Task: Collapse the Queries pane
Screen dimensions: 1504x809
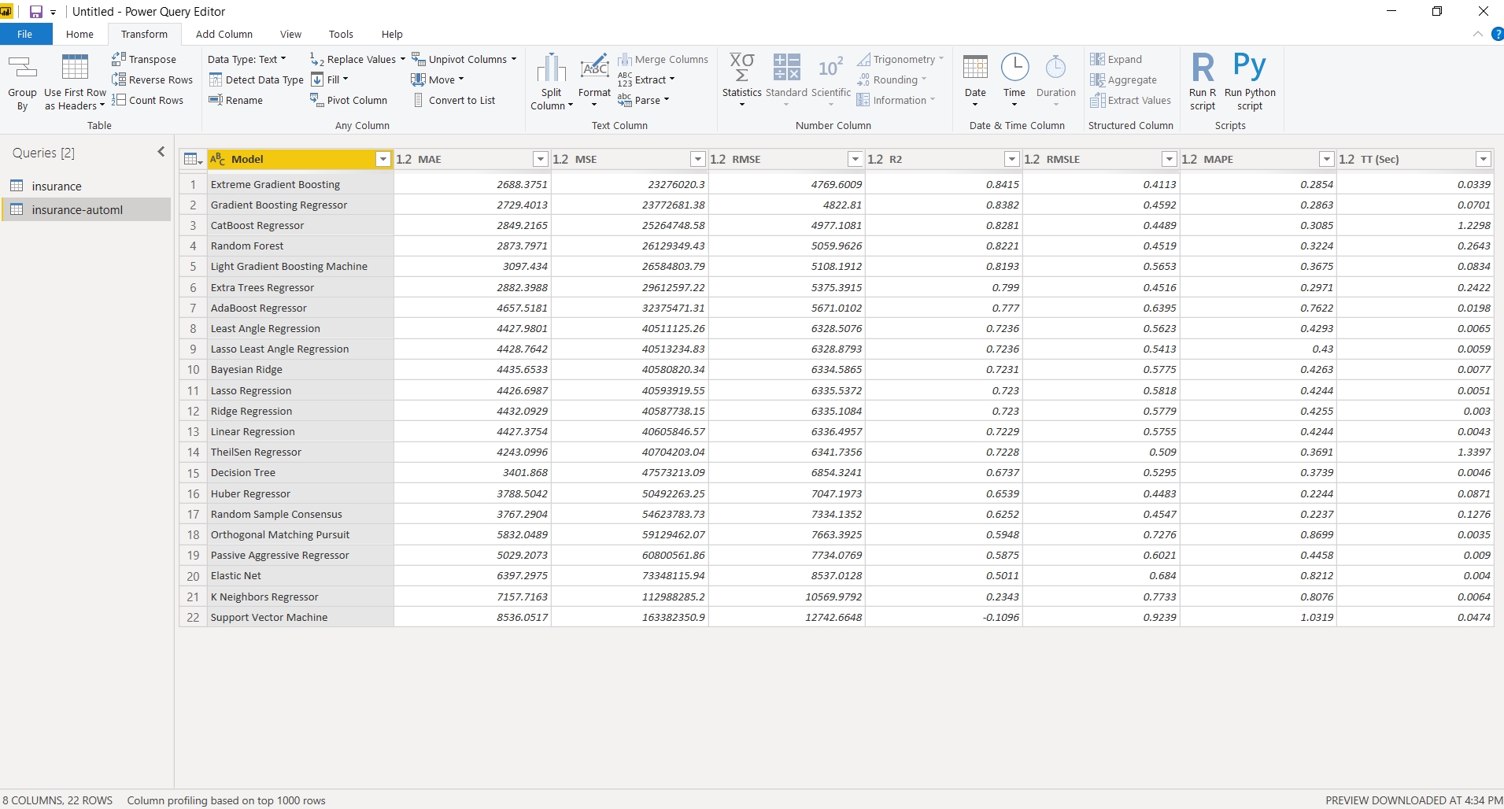Action: pos(161,152)
